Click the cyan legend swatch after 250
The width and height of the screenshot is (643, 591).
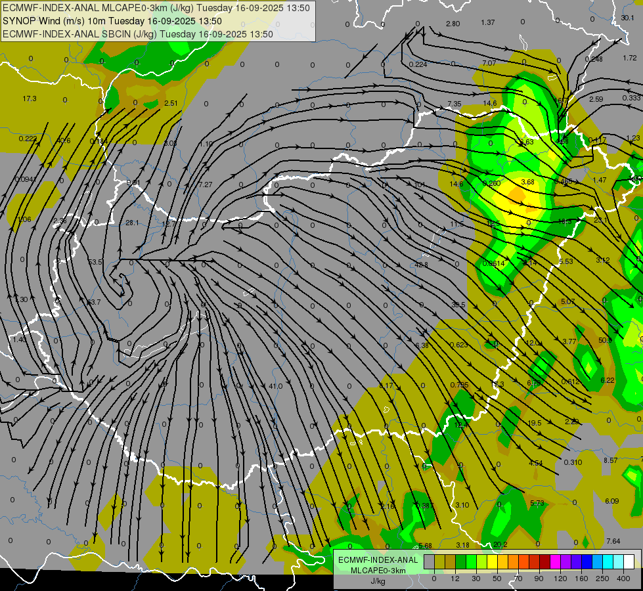608,561
